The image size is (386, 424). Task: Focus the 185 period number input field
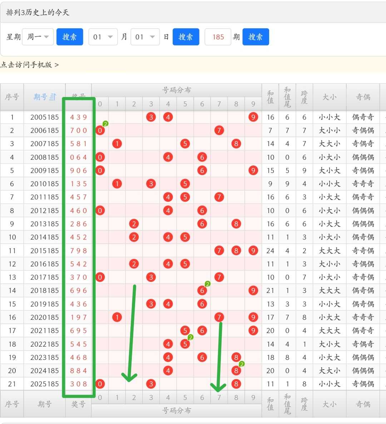click(218, 37)
